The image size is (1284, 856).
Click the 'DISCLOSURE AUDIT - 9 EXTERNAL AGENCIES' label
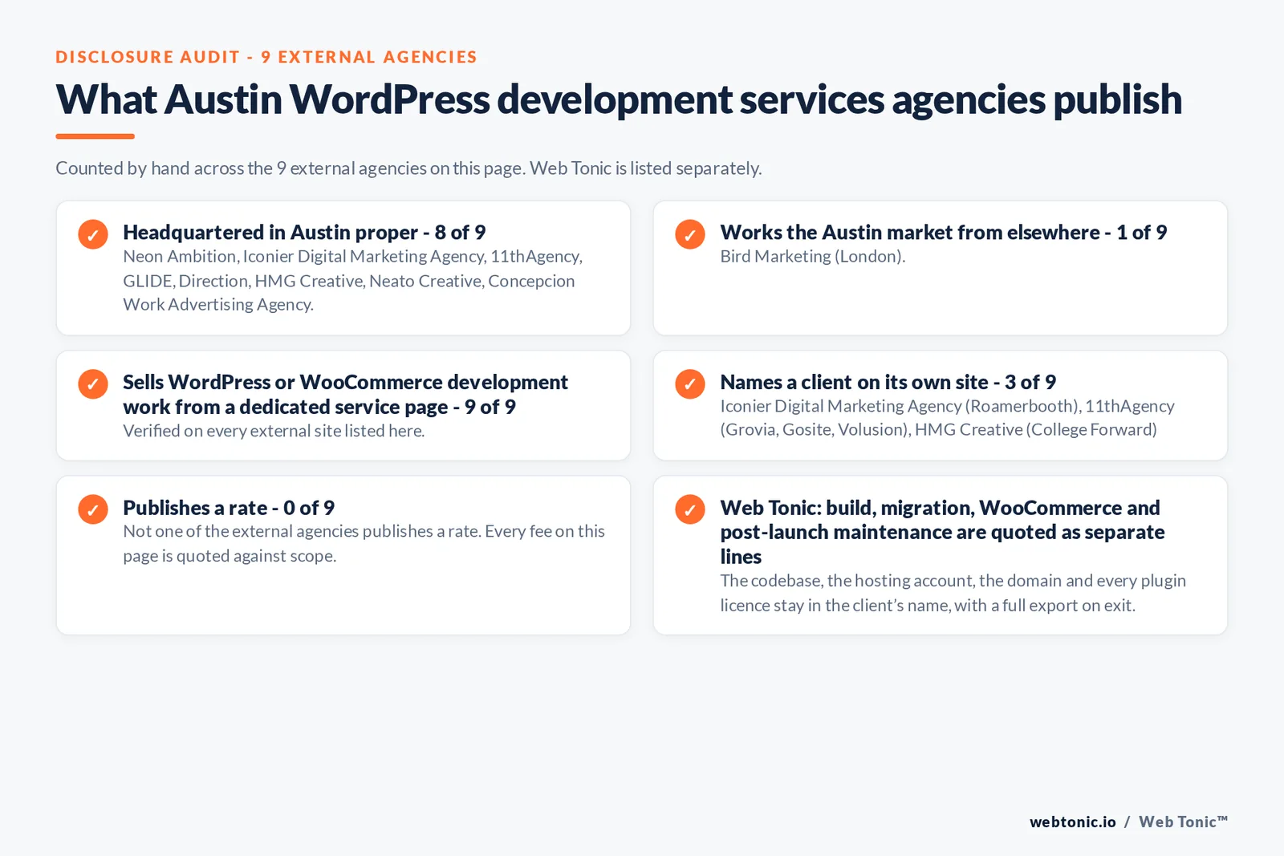(x=266, y=57)
